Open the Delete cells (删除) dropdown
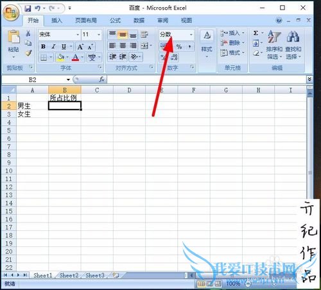Screen dimensions: 321x290 (232, 43)
